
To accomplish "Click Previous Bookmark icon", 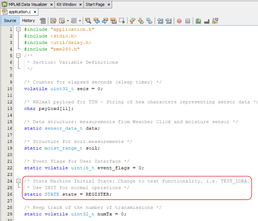I will click(x=133, y=21).
